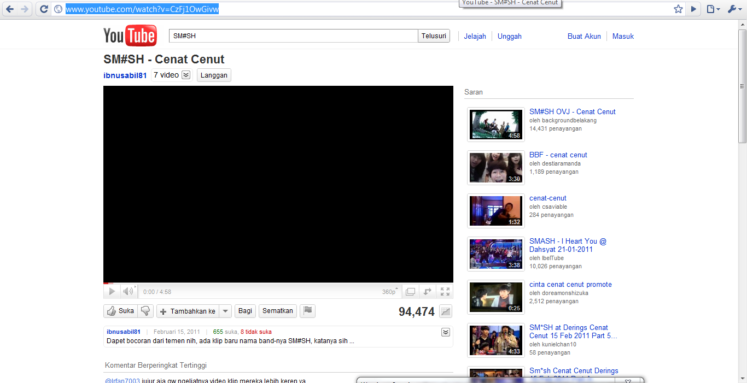
Task: Click the video title SM#SH - Cenat Cenut
Action: click(x=164, y=59)
